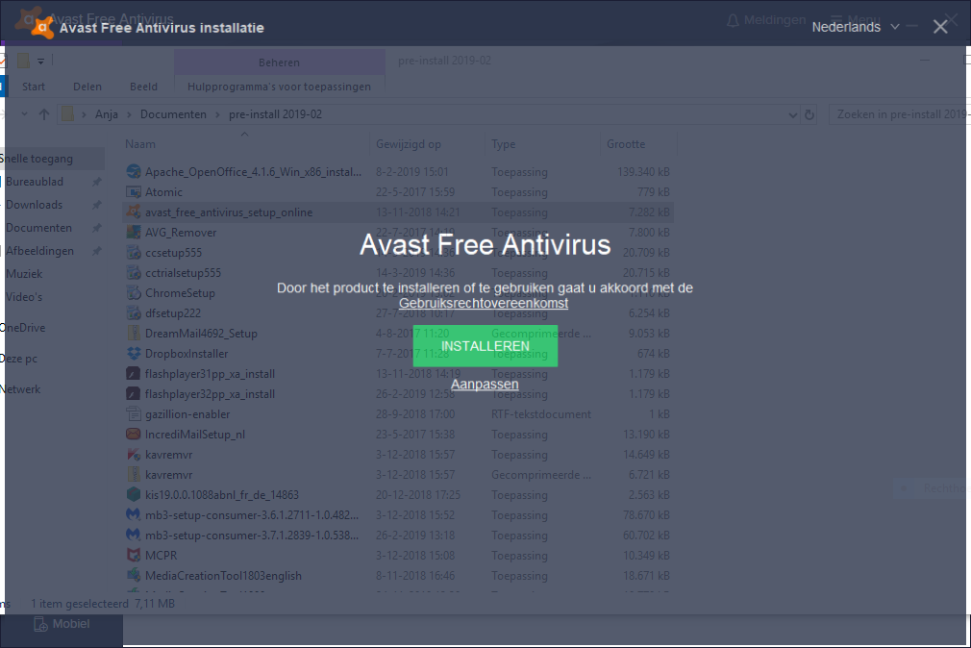Image resolution: width=971 pixels, height=648 pixels.
Task: Select kavremvr application icon
Action: [x=133, y=454]
